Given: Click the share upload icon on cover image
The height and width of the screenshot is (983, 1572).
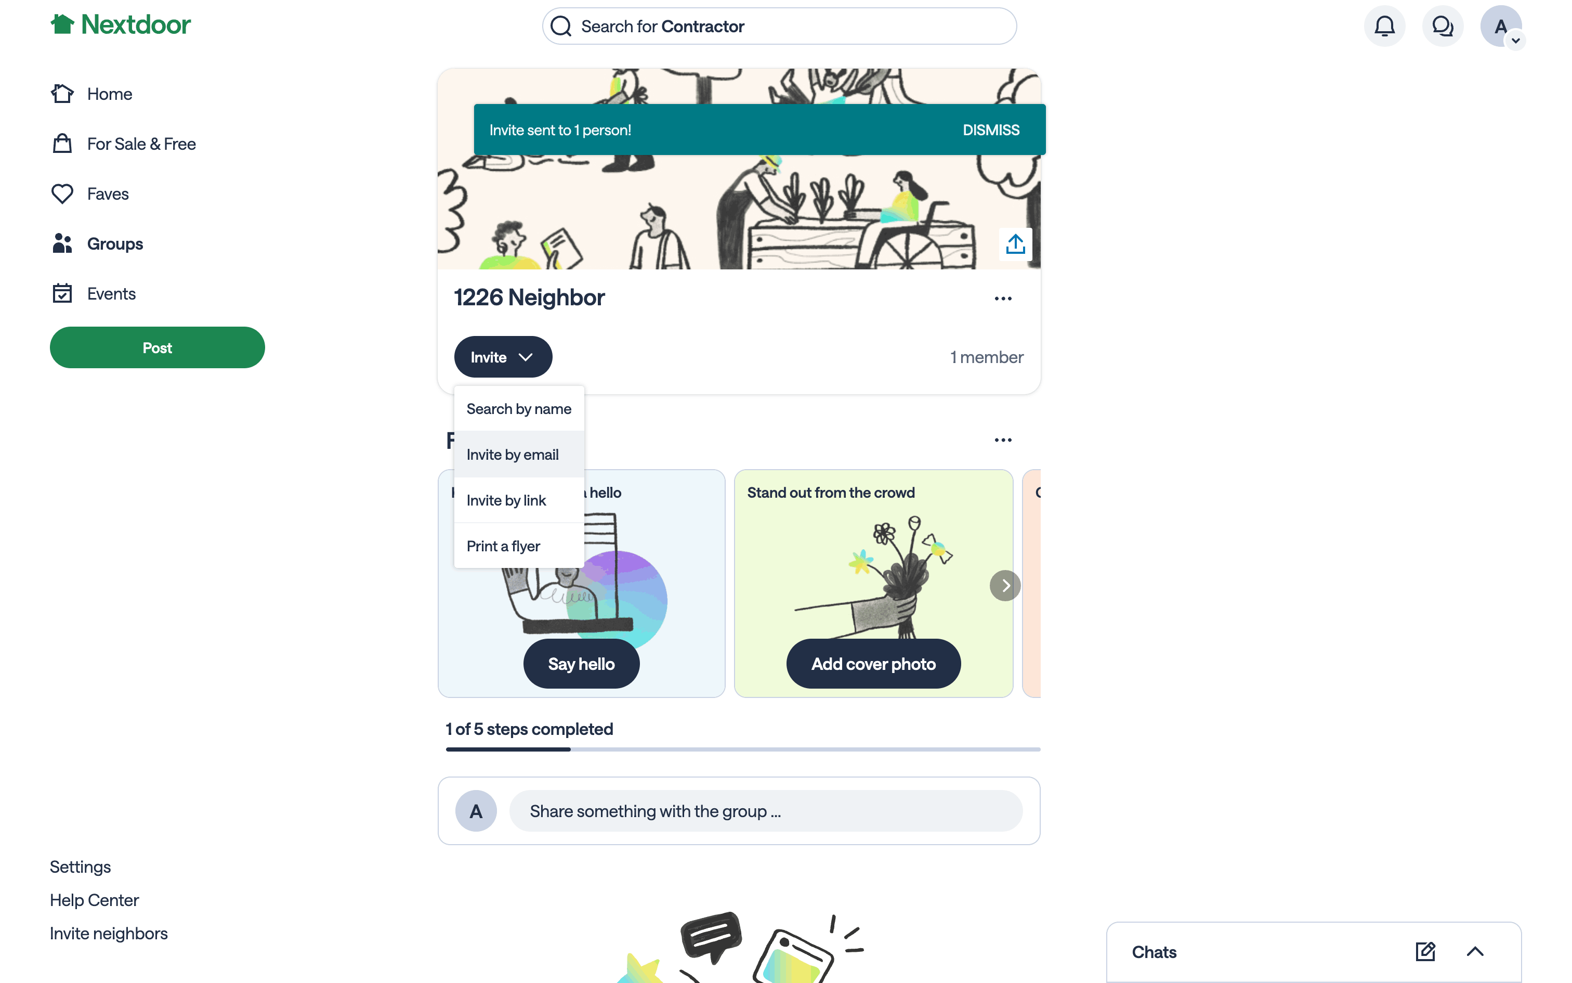Looking at the screenshot, I should tap(1015, 244).
